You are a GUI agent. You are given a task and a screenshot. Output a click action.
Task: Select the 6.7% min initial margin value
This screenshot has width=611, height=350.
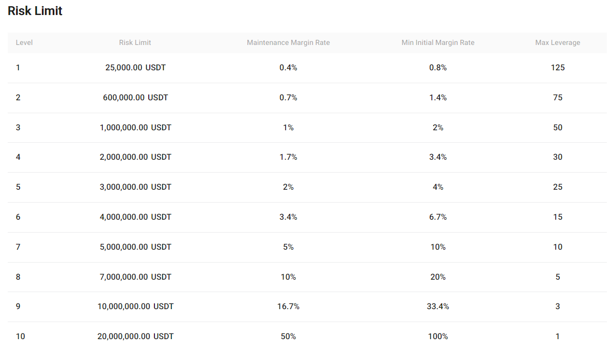438,217
